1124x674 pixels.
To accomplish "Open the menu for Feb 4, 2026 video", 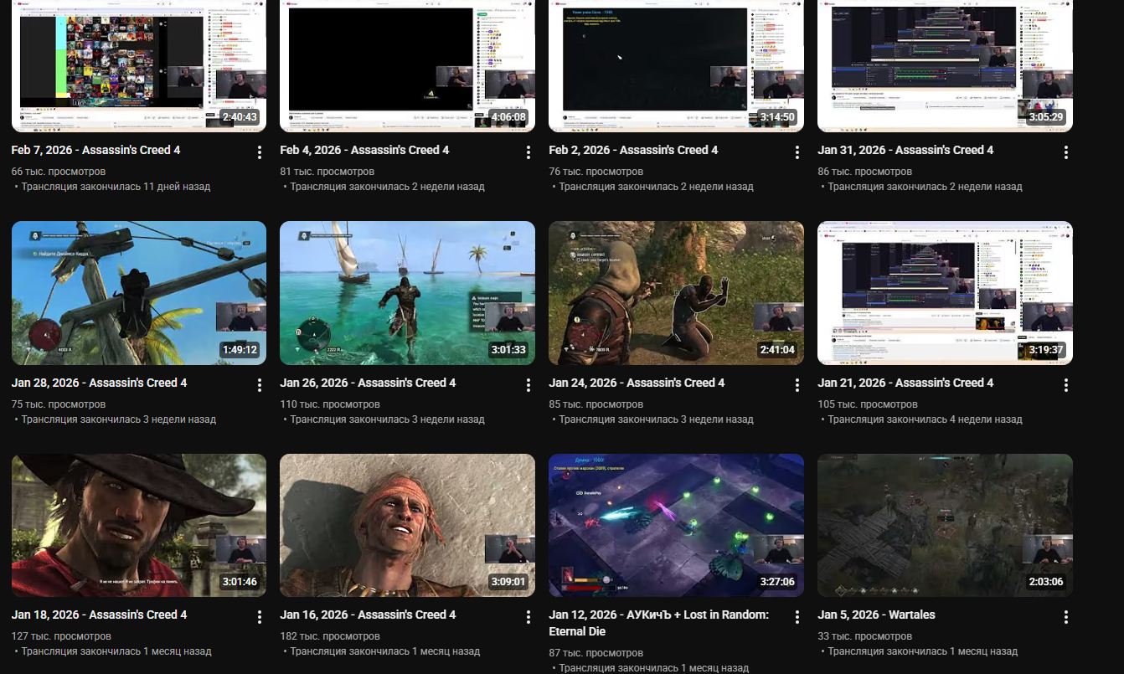I will click(x=528, y=152).
